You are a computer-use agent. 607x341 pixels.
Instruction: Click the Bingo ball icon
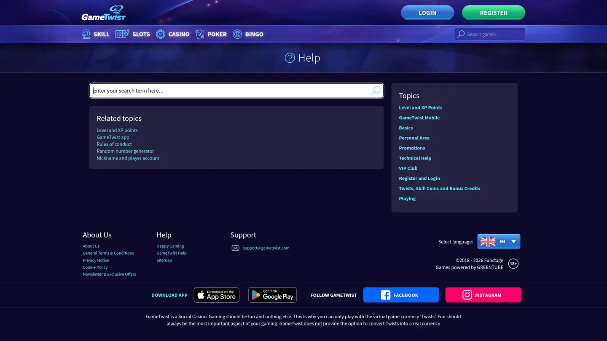click(237, 34)
